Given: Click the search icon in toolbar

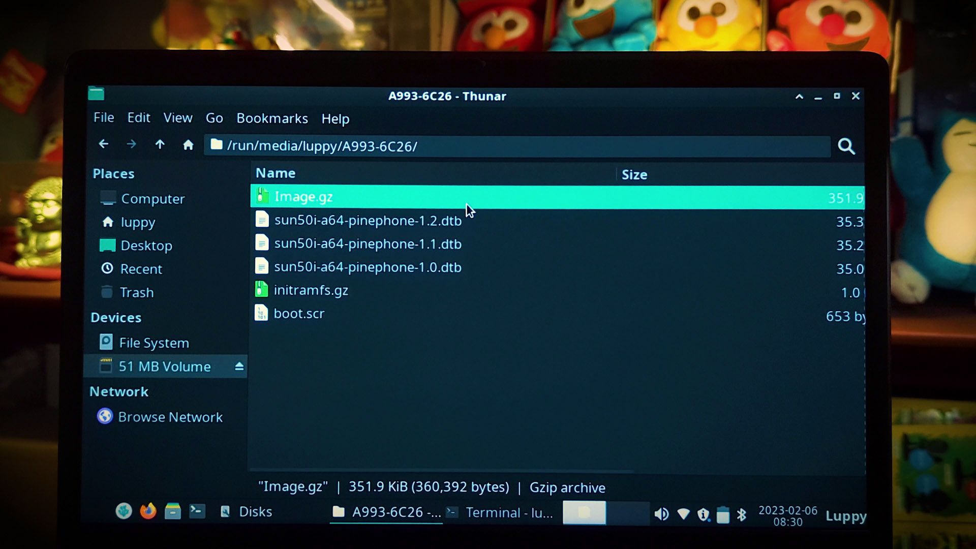Looking at the screenshot, I should point(846,146).
